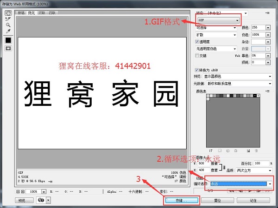Open the optimize panel flyout menu
Screen dimensions: 278x208
point(268,13)
